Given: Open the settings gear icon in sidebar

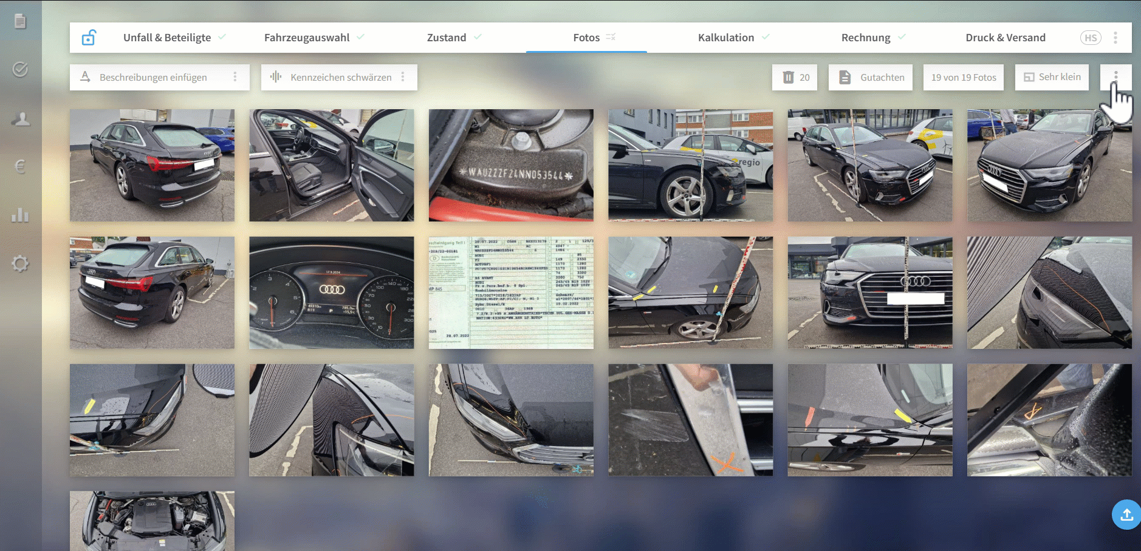Looking at the screenshot, I should pyautogui.click(x=20, y=263).
